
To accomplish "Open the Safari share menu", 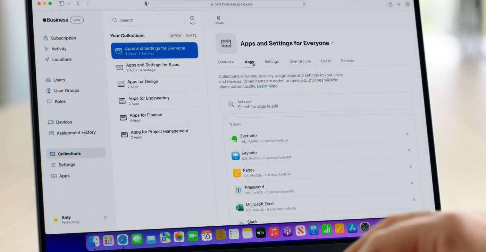I will pyautogui.click(x=390, y=4).
